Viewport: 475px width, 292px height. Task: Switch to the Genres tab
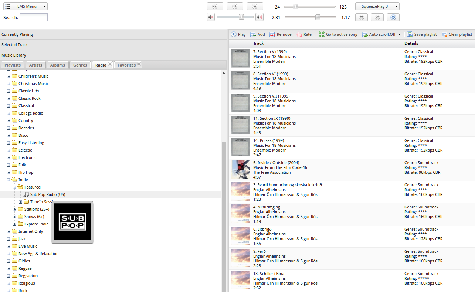pyautogui.click(x=80, y=65)
